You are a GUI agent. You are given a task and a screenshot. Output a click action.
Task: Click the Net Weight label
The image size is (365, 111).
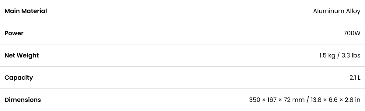coord(22,55)
